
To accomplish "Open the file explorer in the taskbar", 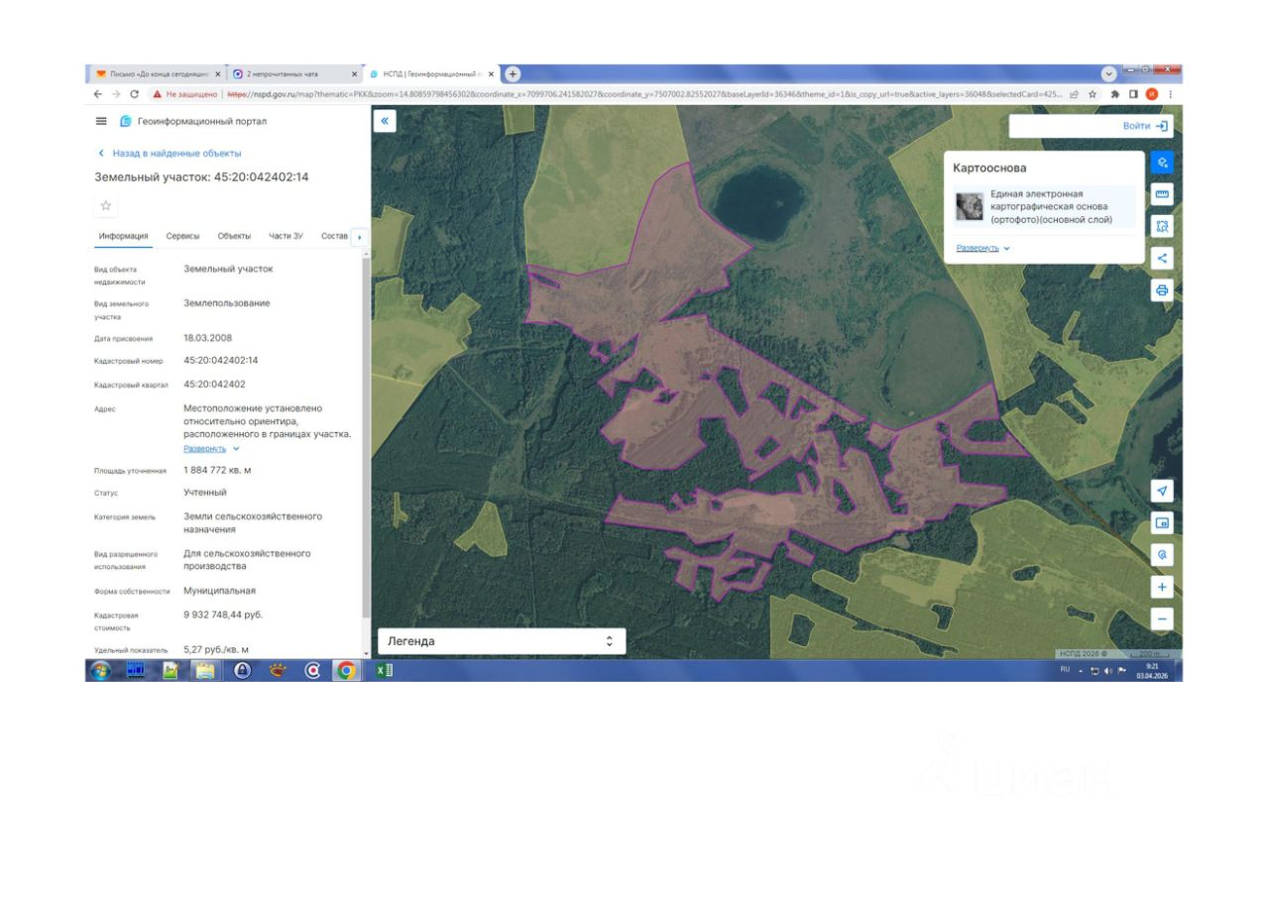I will [x=205, y=670].
